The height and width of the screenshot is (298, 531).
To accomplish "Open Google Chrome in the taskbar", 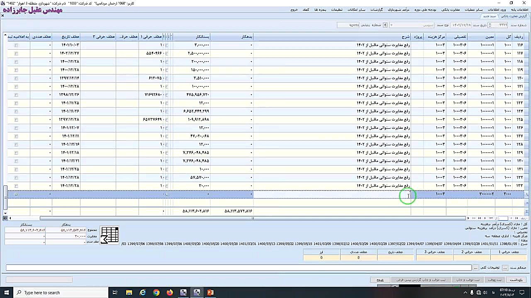I will [x=156, y=293].
